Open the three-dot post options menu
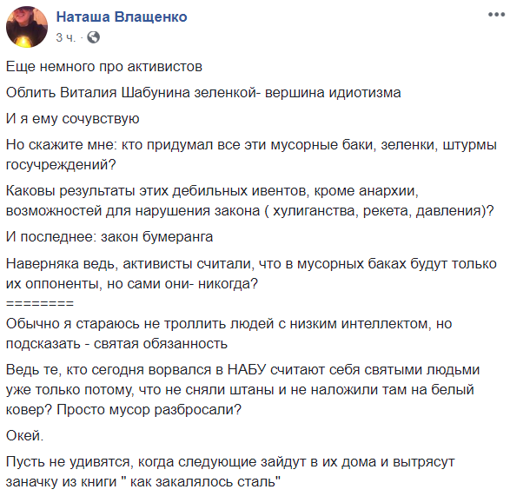 click(x=496, y=15)
